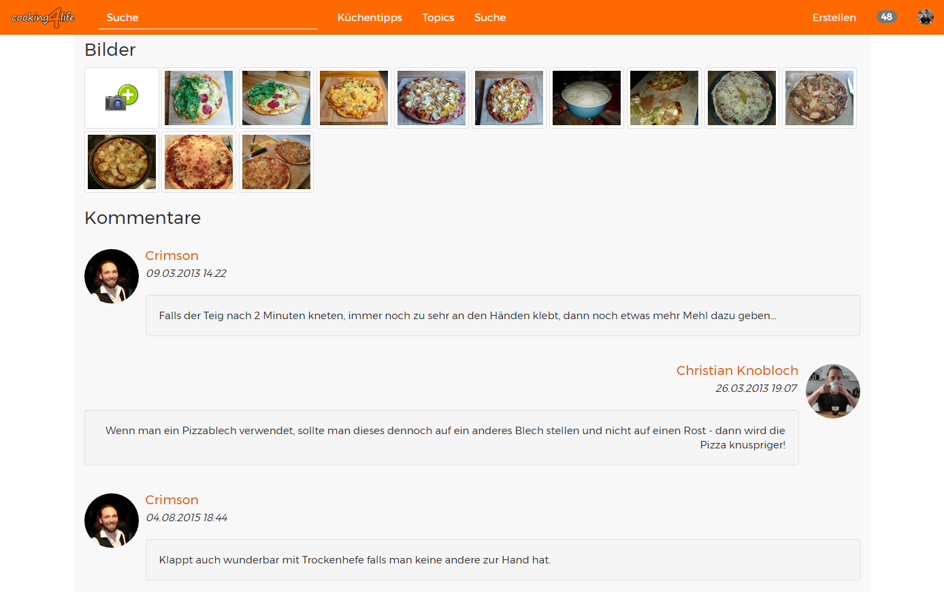Open the user profile avatar in header
Image resolution: width=944 pixels, height=592 pixels.
point(925,17)
